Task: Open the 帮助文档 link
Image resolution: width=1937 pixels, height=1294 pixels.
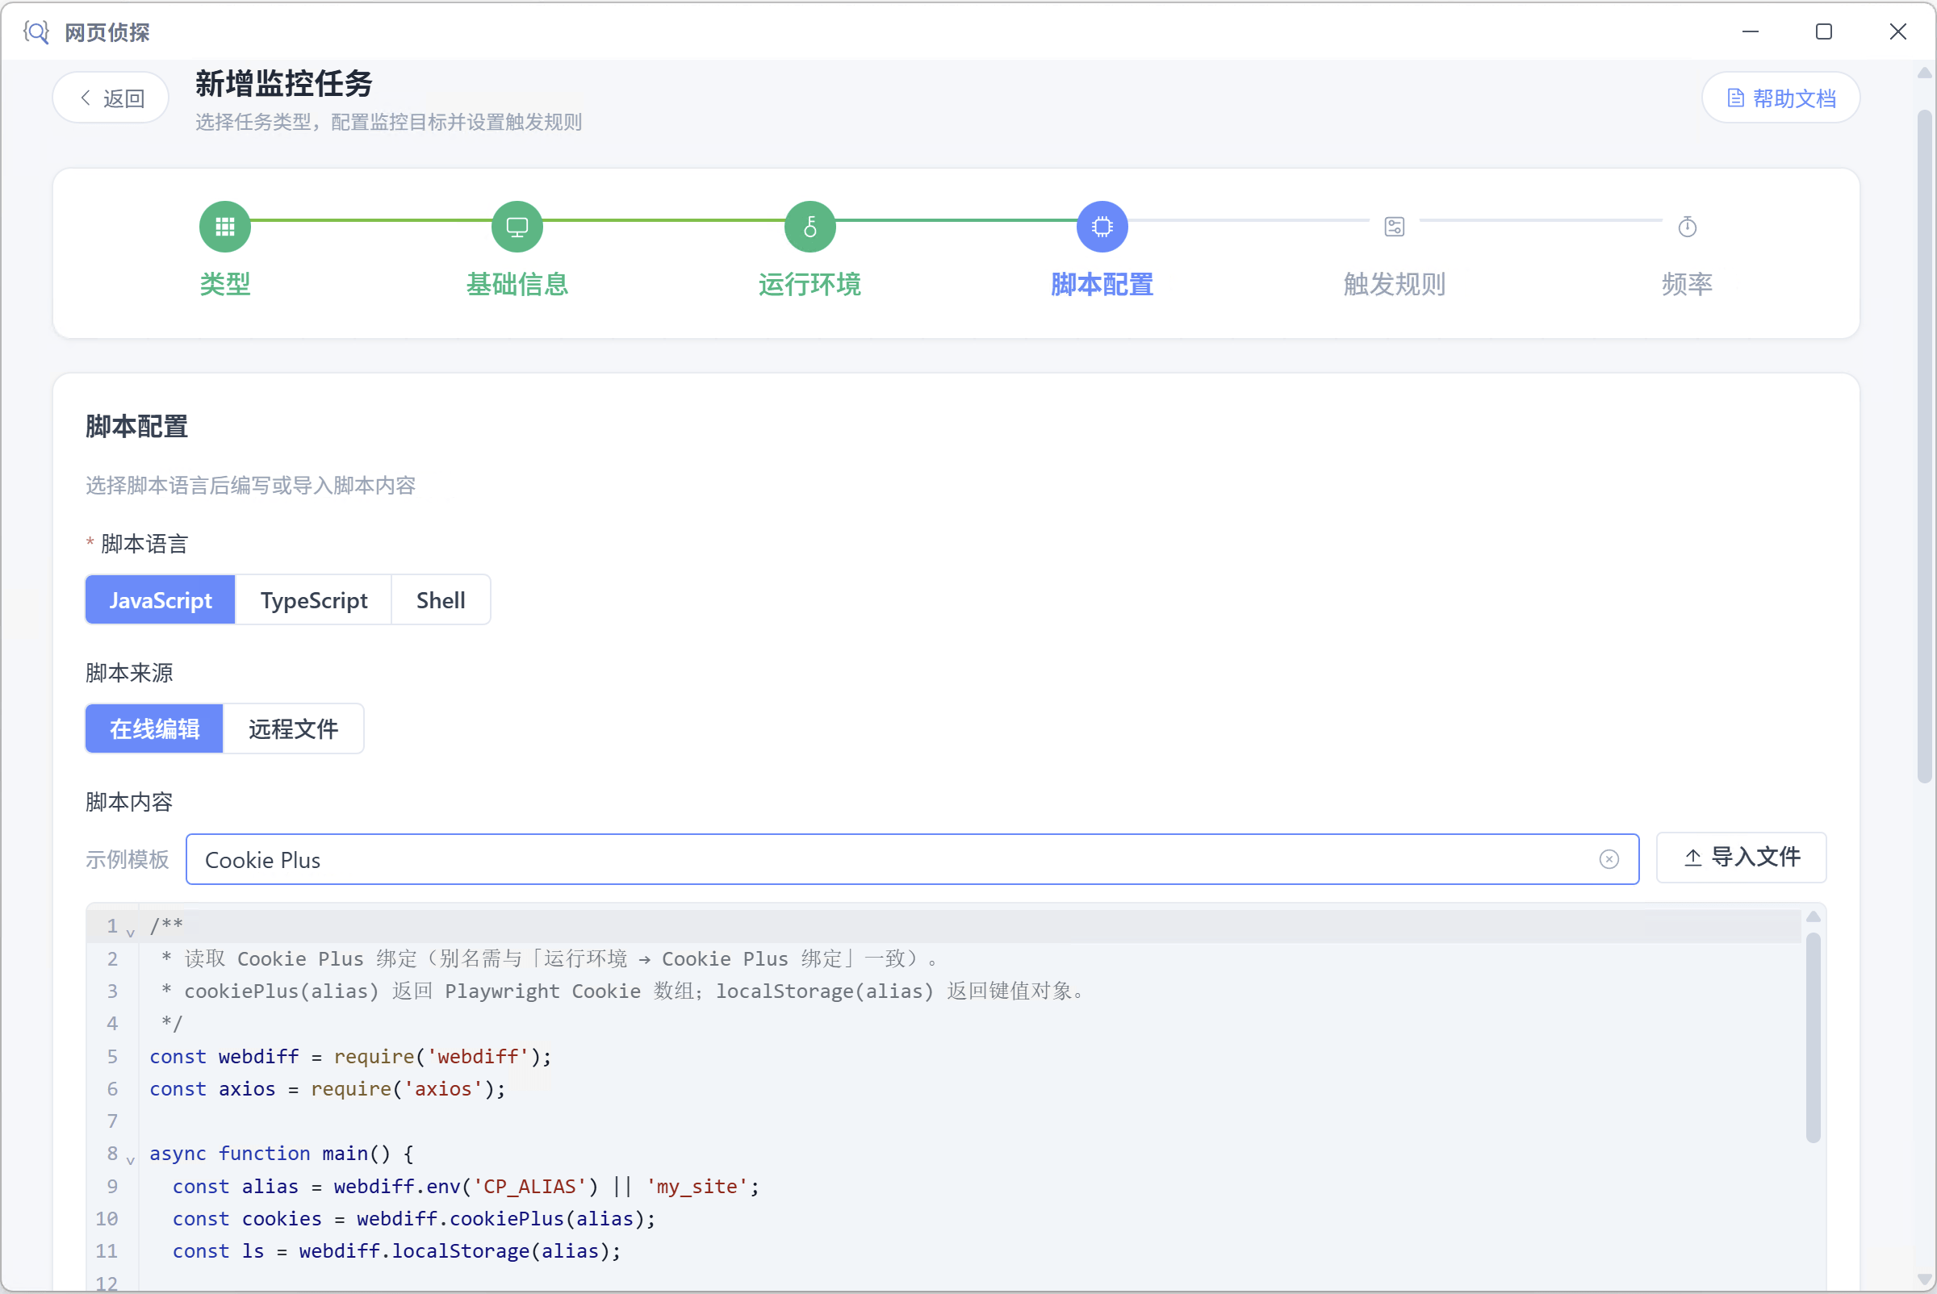Action: (1781, 98)
